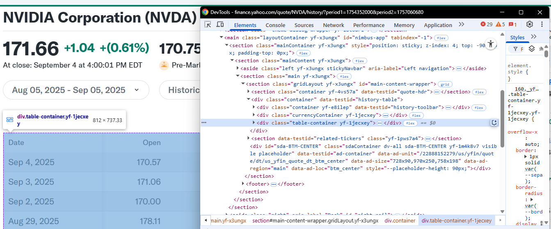This screenshot has height=229, width=551.
Task: Expand the border-radius property triangle in Styles
Action: pos(532,199)
